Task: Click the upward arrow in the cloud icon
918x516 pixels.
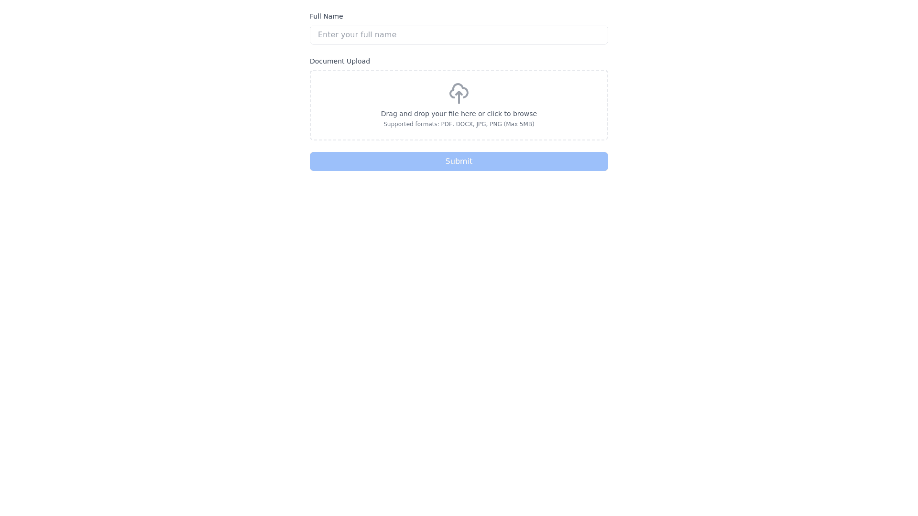Action: click(x=459, y=97)
